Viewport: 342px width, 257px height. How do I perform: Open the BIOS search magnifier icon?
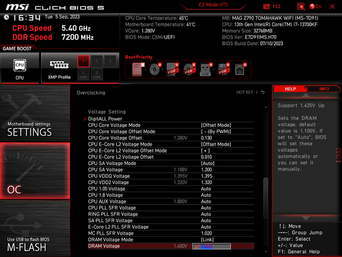click(301, 6)
